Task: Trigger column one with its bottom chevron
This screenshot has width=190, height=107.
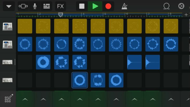Action: [25, 99]
